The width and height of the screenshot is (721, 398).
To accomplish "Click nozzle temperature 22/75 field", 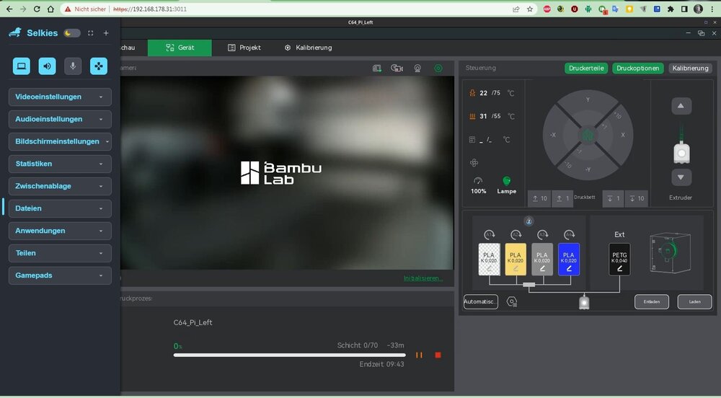I will pos(492,93).
